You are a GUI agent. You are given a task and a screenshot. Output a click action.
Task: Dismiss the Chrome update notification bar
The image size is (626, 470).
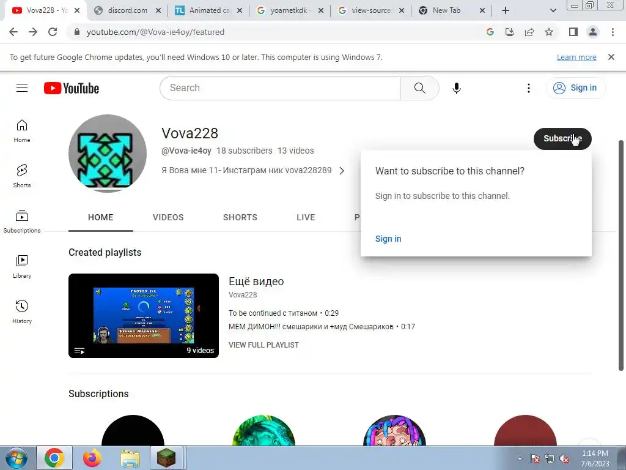coord(611,57)
